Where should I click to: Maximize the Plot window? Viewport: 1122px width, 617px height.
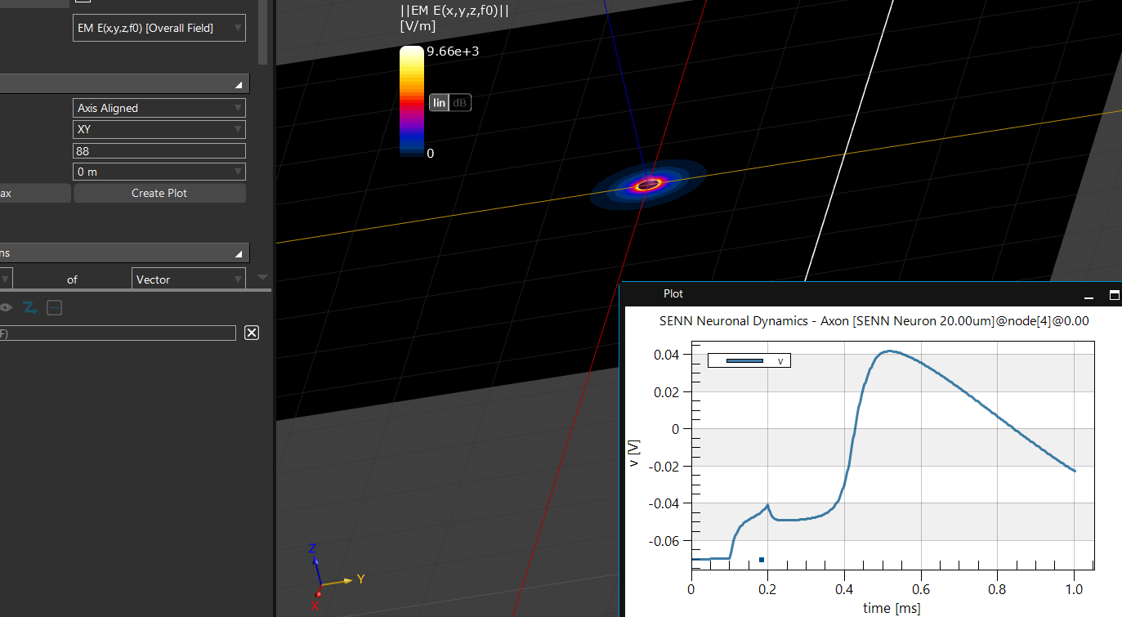[1114, 295]
